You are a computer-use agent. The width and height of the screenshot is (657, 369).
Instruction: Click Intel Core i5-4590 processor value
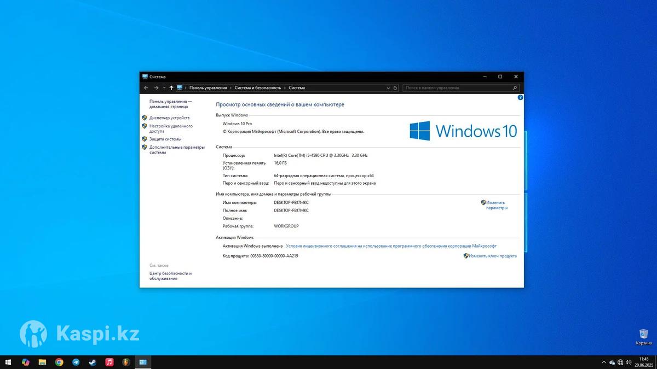pos(320,155)
